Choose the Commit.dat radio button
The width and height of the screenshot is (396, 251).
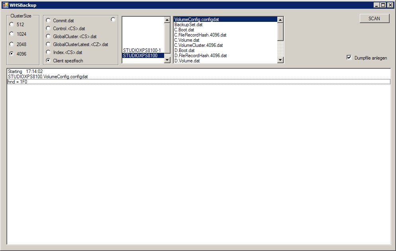48,20
